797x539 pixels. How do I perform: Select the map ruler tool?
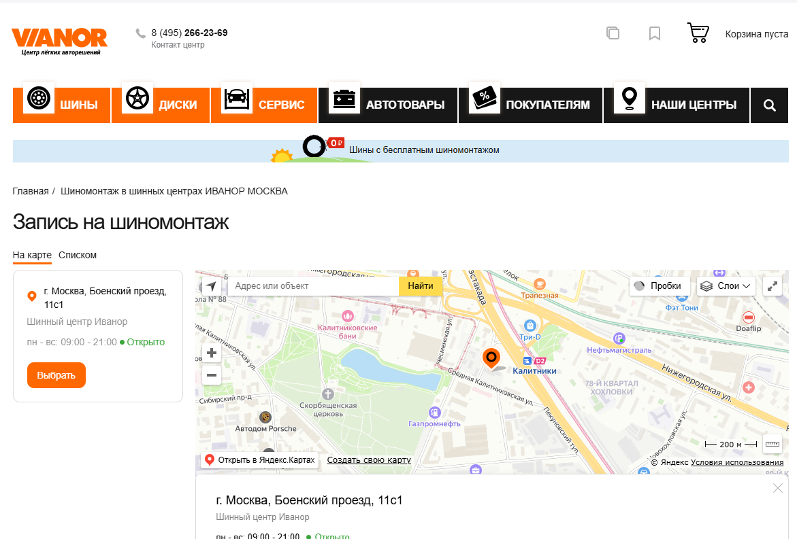[772, 444]
